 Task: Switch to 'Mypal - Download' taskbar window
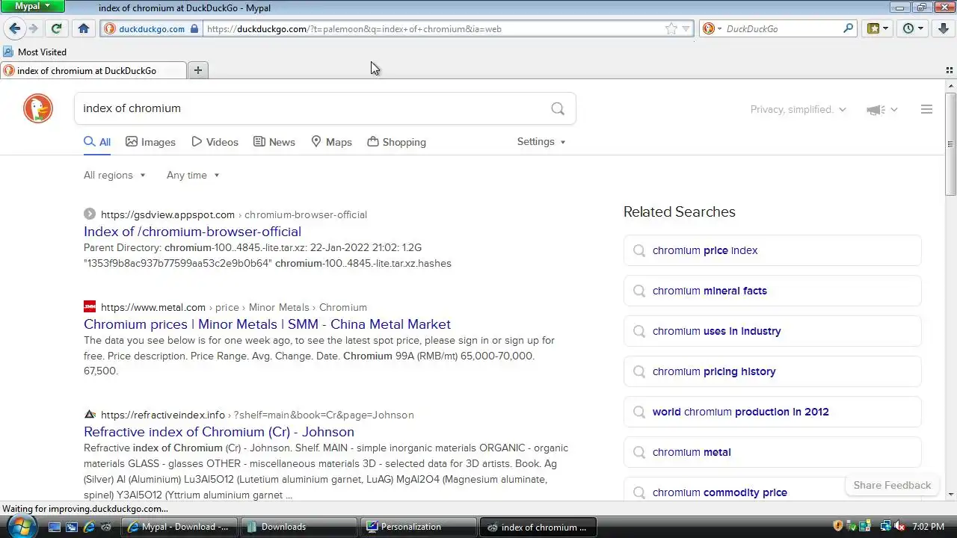[x=180, y=527]
